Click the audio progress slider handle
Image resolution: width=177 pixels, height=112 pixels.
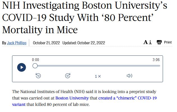pos(35,66)
